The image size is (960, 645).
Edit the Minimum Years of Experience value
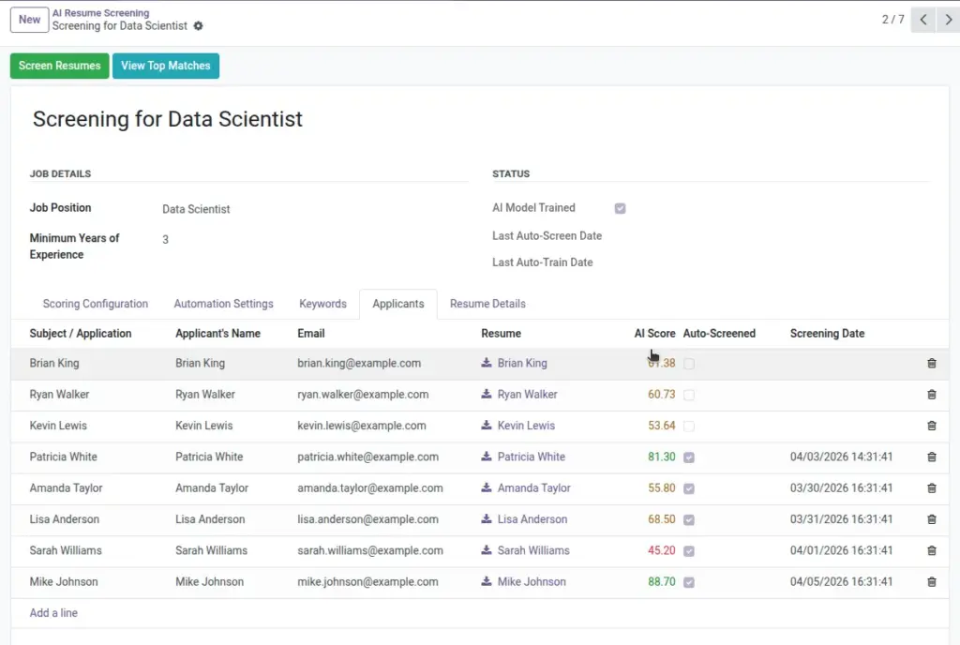coord(165,239)
